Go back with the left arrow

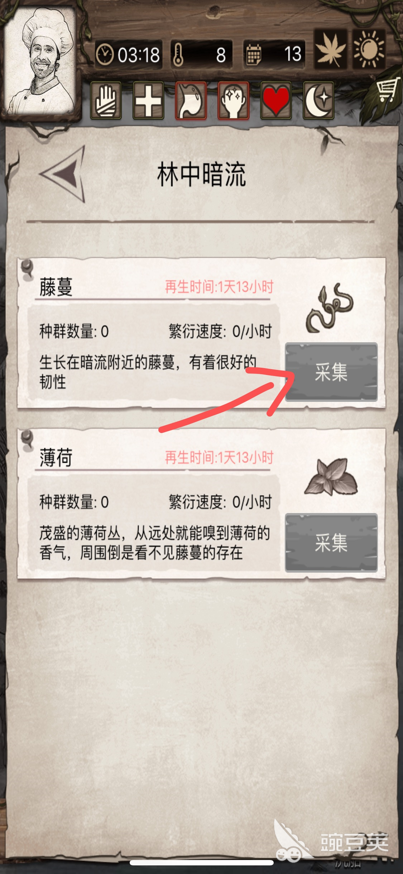63,174
